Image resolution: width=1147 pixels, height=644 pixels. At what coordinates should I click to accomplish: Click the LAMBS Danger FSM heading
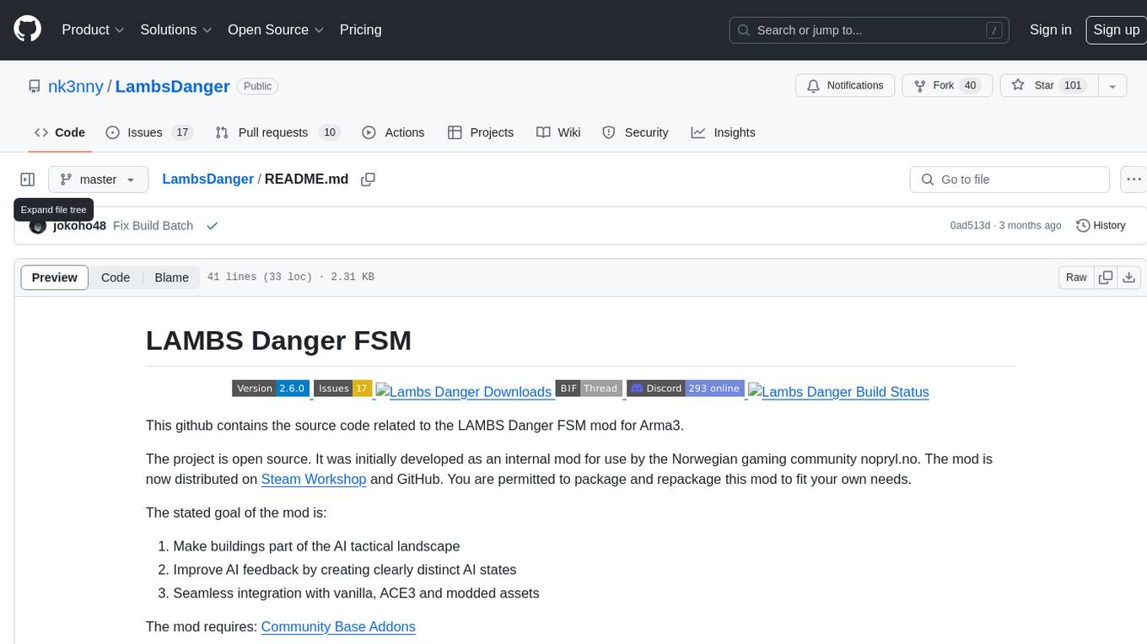pyautogui.click(x=279, y=340)
